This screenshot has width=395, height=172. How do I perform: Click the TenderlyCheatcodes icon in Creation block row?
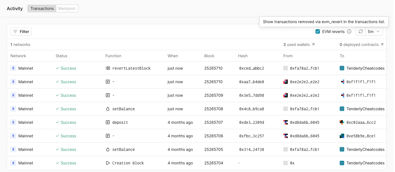(342, 163)
